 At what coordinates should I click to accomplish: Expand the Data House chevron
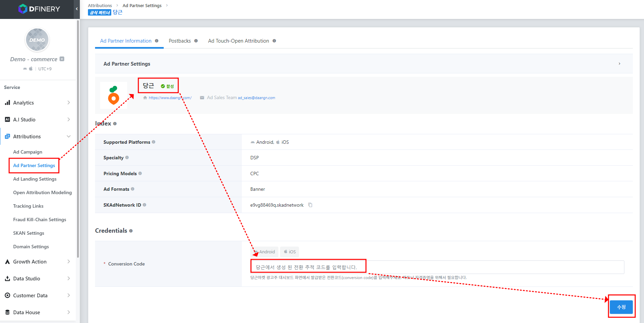pyautogui.click(x=69, y=312)
